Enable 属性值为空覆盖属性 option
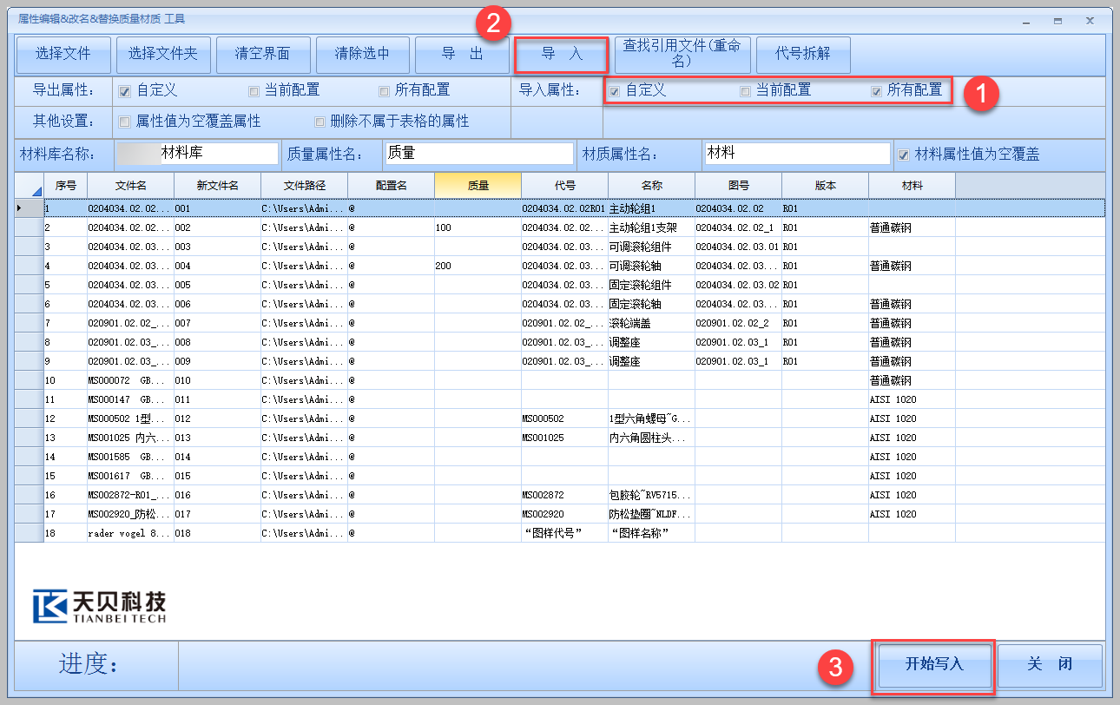 125,122
